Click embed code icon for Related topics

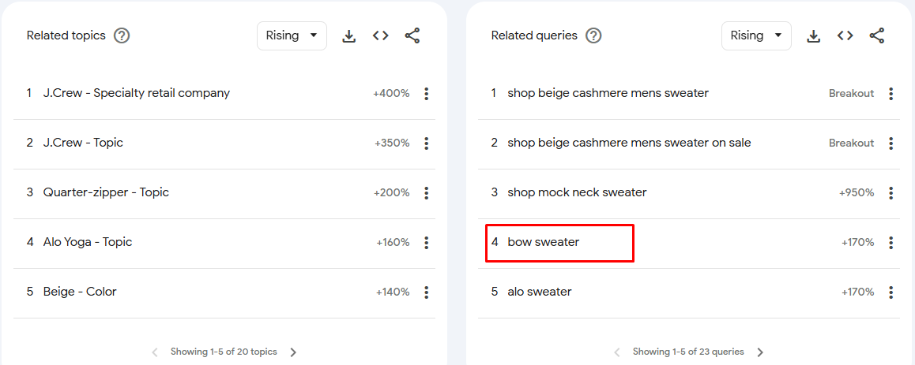coord(381,36)
